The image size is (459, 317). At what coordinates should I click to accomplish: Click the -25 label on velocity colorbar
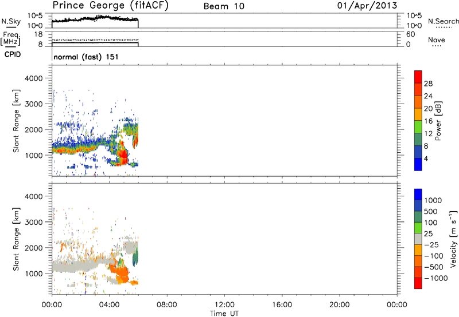tap(431, 244)
